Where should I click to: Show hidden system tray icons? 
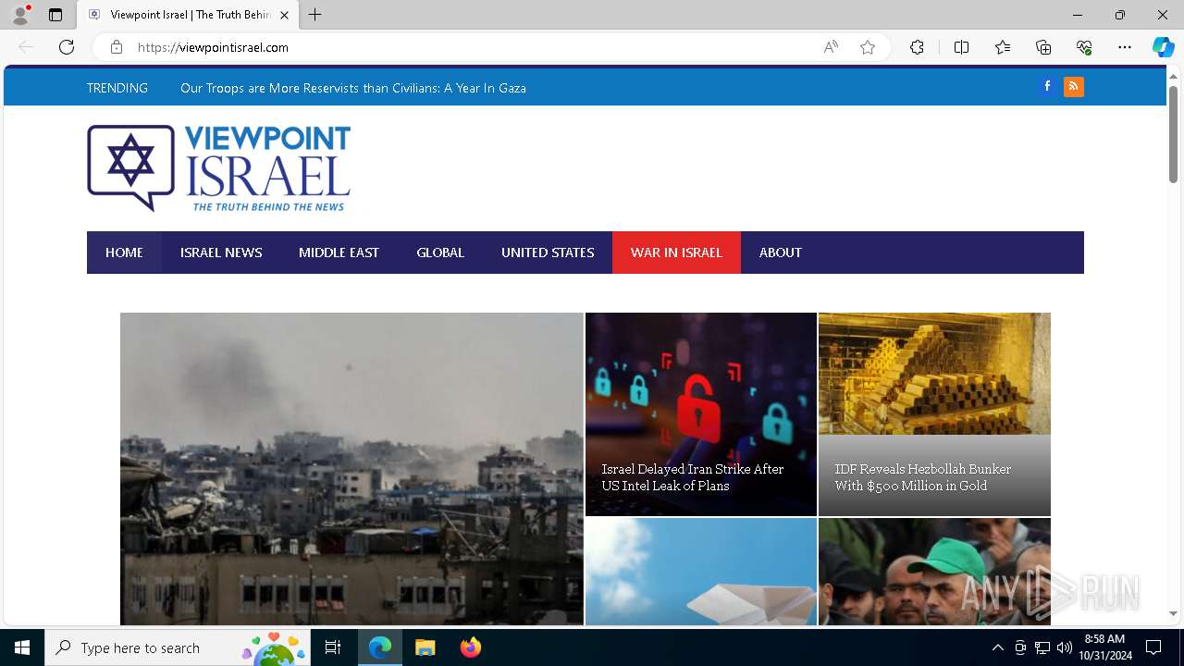pyautogui.click(x=997, y=647)
